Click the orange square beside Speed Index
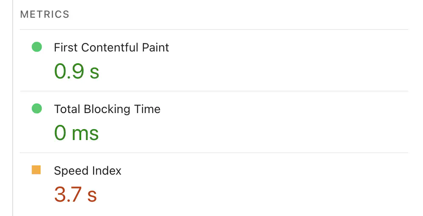The width and height of the screenshot is (423, 216). 36,170
